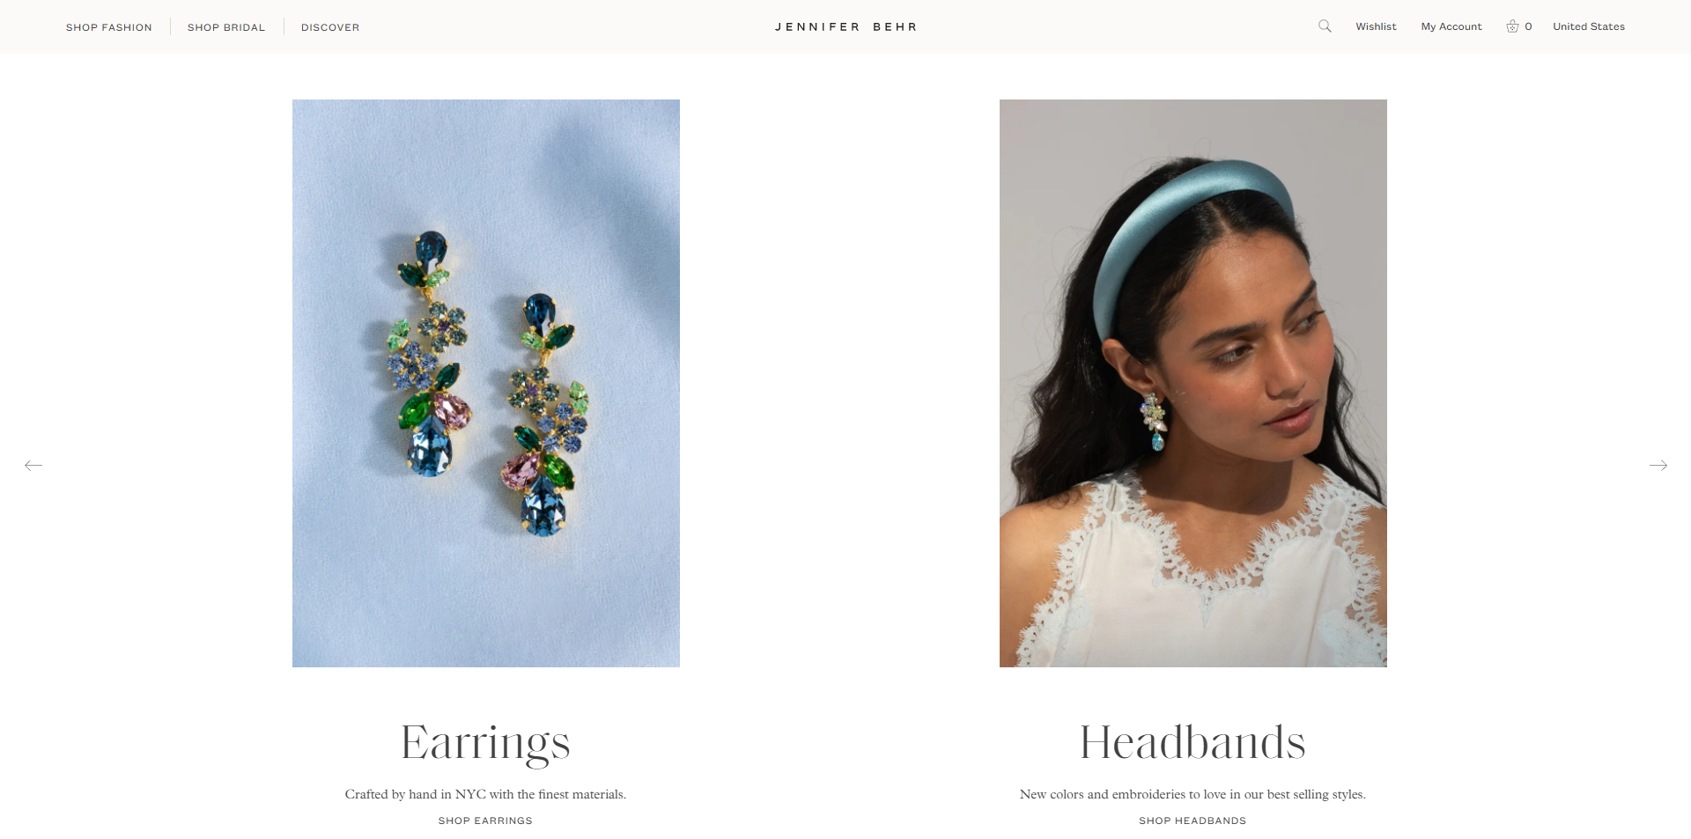The width and height of the screenshot is (1691, 839).
Task: View the cart item count
Action: (x=1528, y=26)
